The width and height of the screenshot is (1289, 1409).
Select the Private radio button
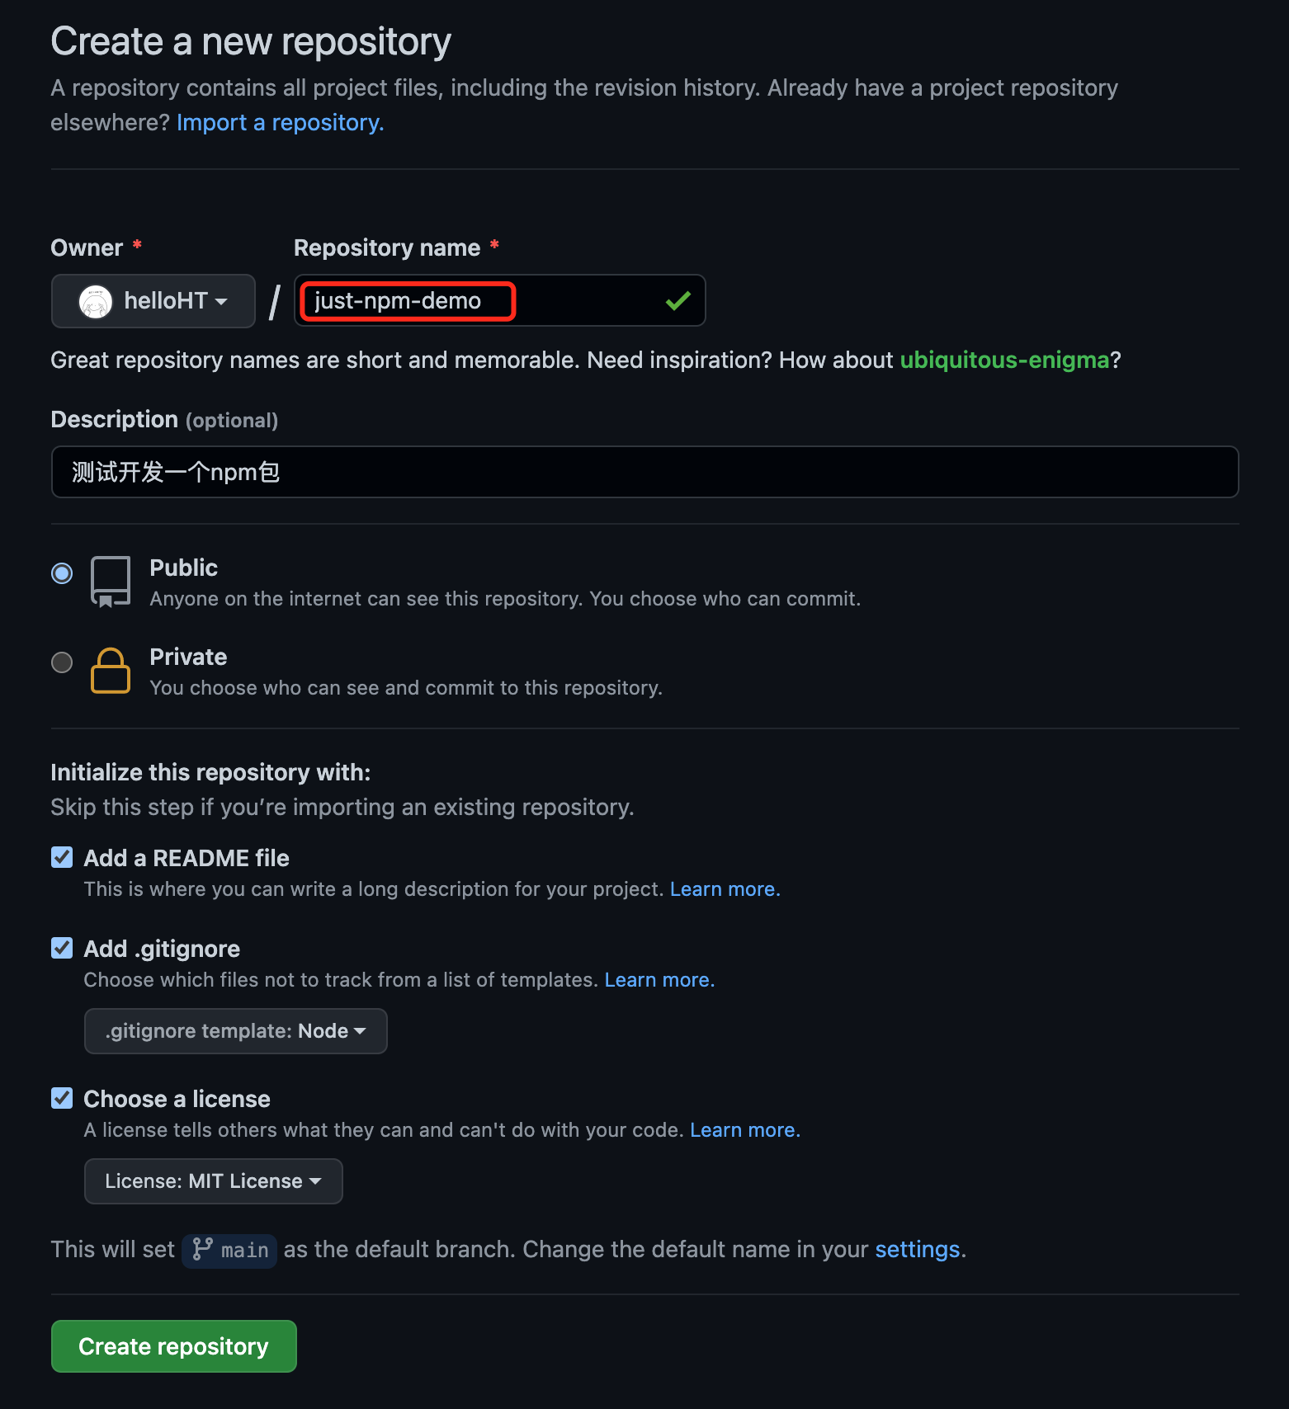62,662
